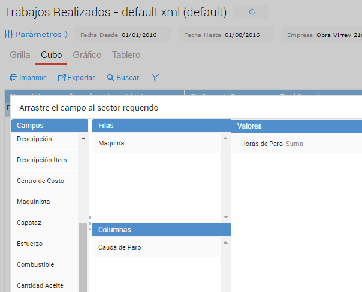Select Causa de Paro column field
362x292 pixels.
(x=120, y=247)
